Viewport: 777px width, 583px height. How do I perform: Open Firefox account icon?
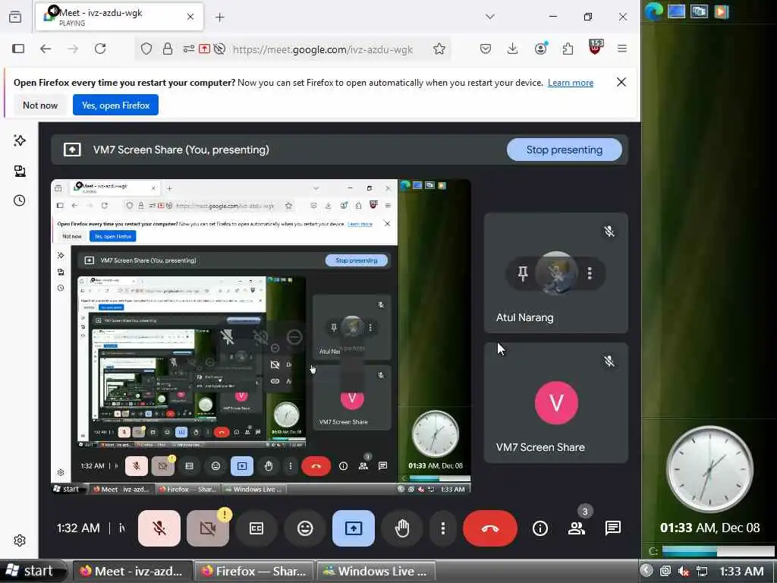point(540,49)
